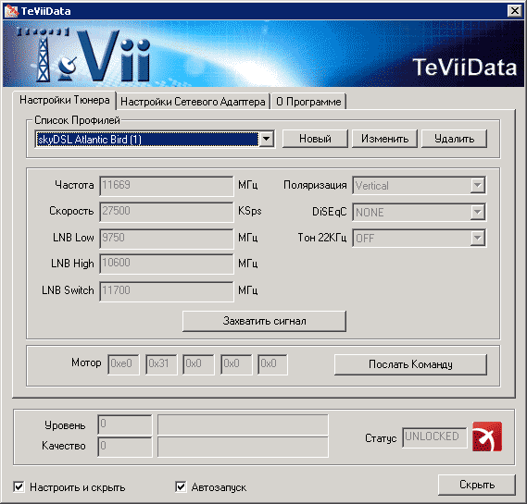Select the Настройки Тюнера tab

point(65,100)
